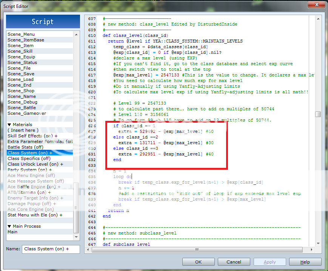Close the Script Editor window
Screen dimensions: 328x271
tap(316, 5)
